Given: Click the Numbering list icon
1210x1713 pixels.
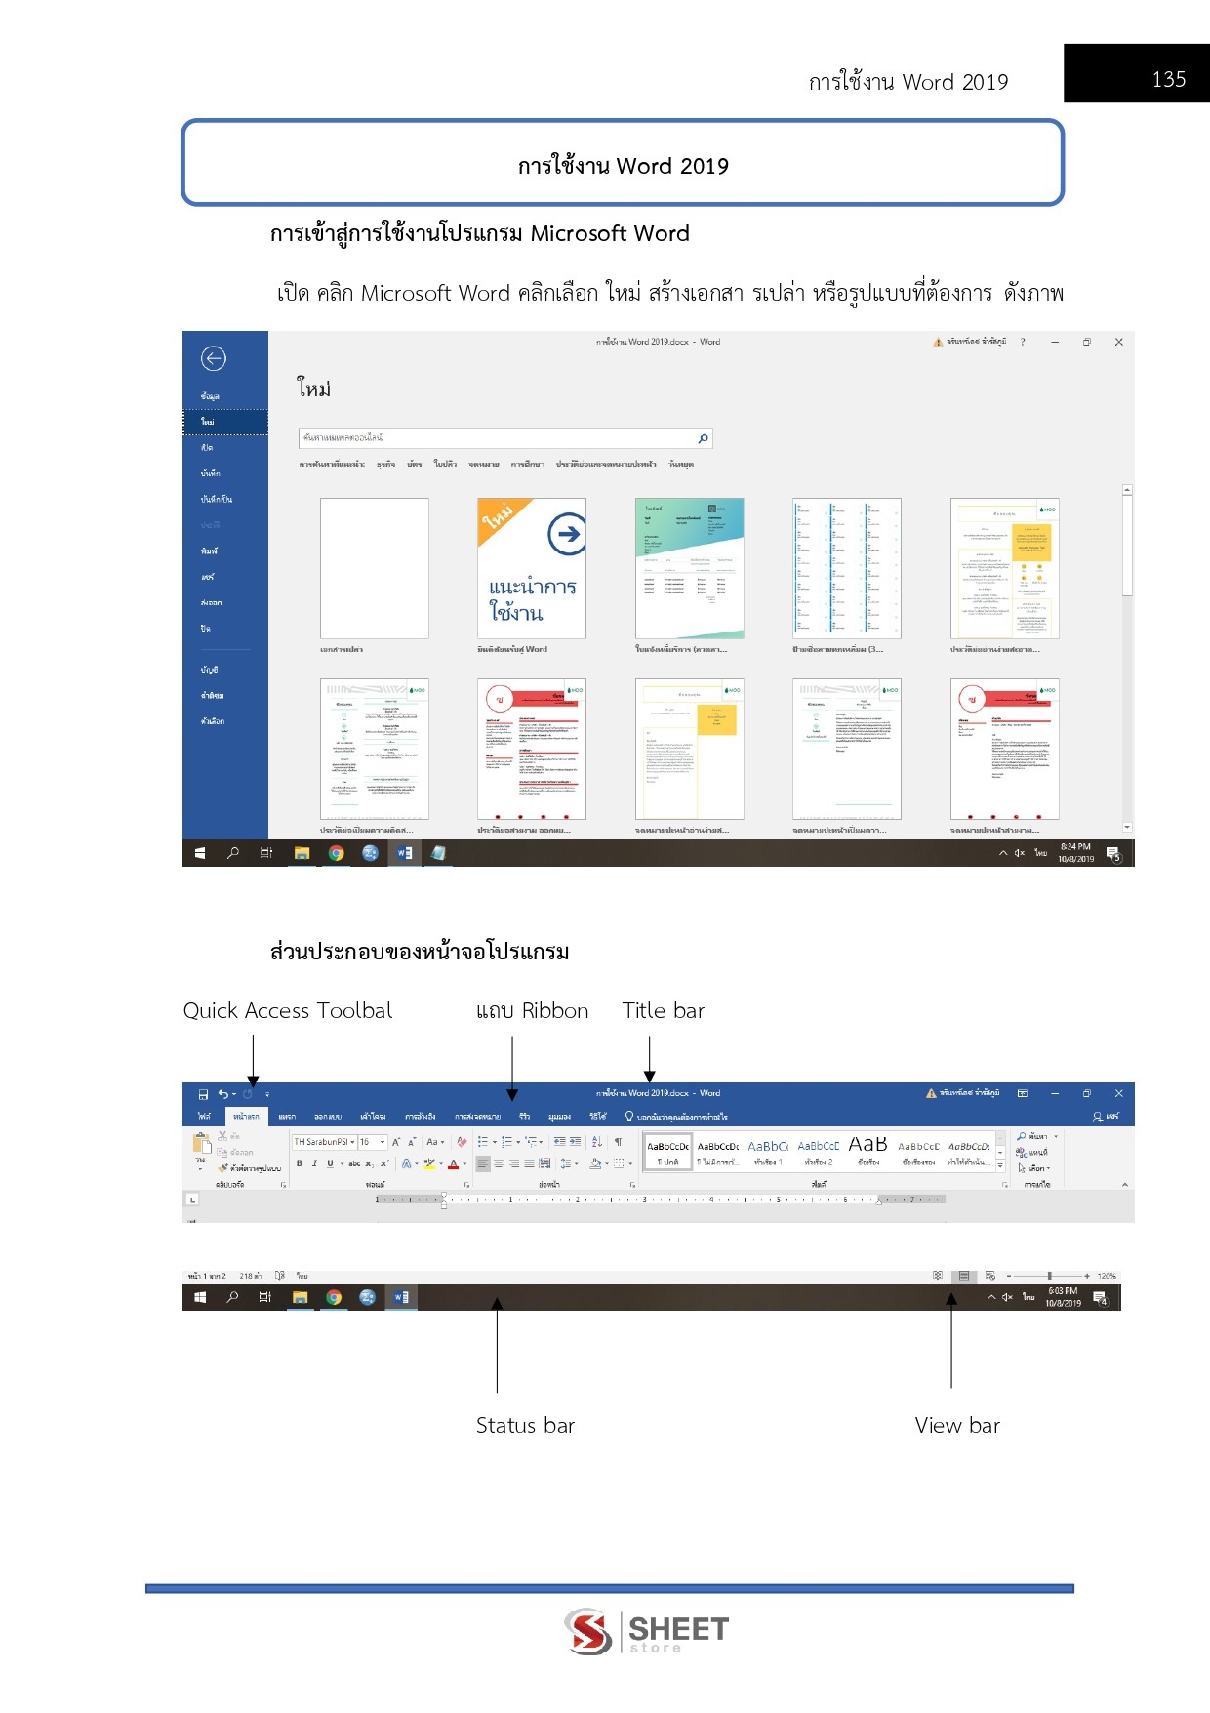Looking at the screenshot, I should (x=506, y=1141).
